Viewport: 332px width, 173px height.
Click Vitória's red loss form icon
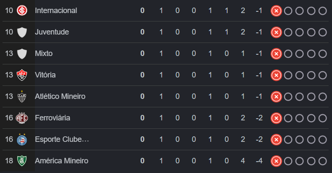click(x=276, y=75)
